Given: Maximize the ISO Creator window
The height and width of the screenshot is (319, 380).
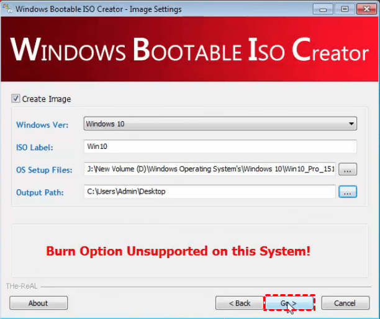Looking at the screenshot, I should [x=345, y=9].
